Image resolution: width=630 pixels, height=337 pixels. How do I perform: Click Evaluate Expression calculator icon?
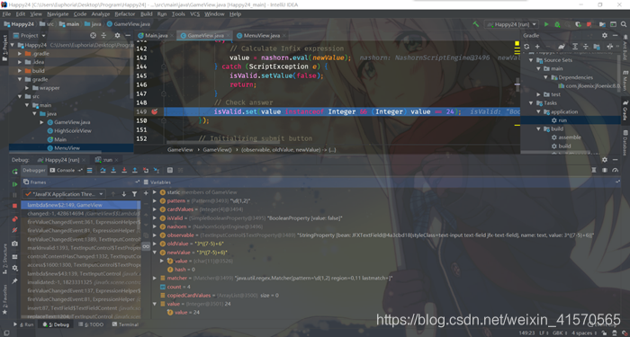(170, 170)
